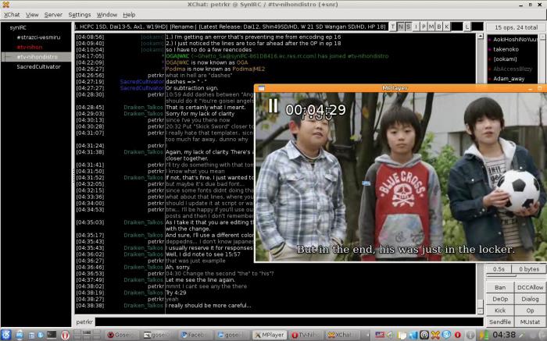Click the user list scrollbar up arrow
547x341 pixels.
[542, 37]
